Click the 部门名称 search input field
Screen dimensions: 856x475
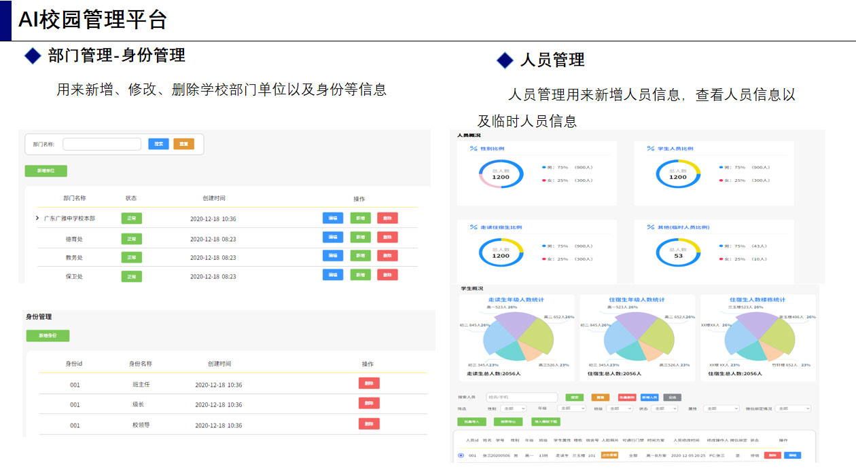click(102, 144)
